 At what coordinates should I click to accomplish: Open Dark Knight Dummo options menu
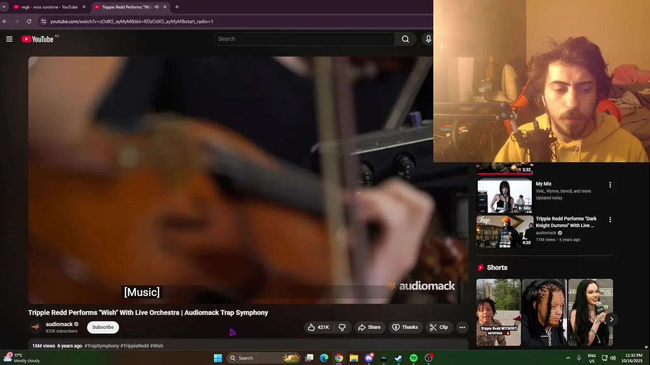(610, 220)
